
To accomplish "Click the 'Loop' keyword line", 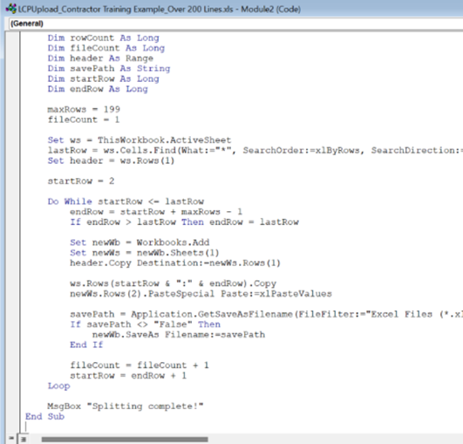I will (58, 386).
